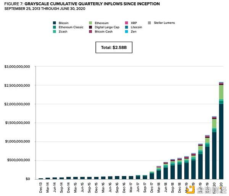Click the Litecoin legend color swatch

coord(126,27)
